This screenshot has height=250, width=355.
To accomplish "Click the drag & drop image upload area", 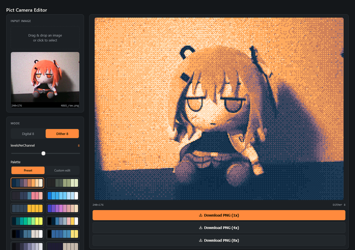I will pos(45,38).
